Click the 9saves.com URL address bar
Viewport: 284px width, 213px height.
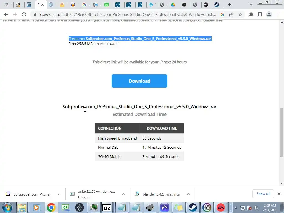pyautogui.click(x=128, y=14)
